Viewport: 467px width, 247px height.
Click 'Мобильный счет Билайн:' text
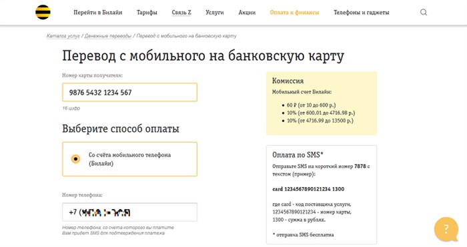tap(302, 92)
